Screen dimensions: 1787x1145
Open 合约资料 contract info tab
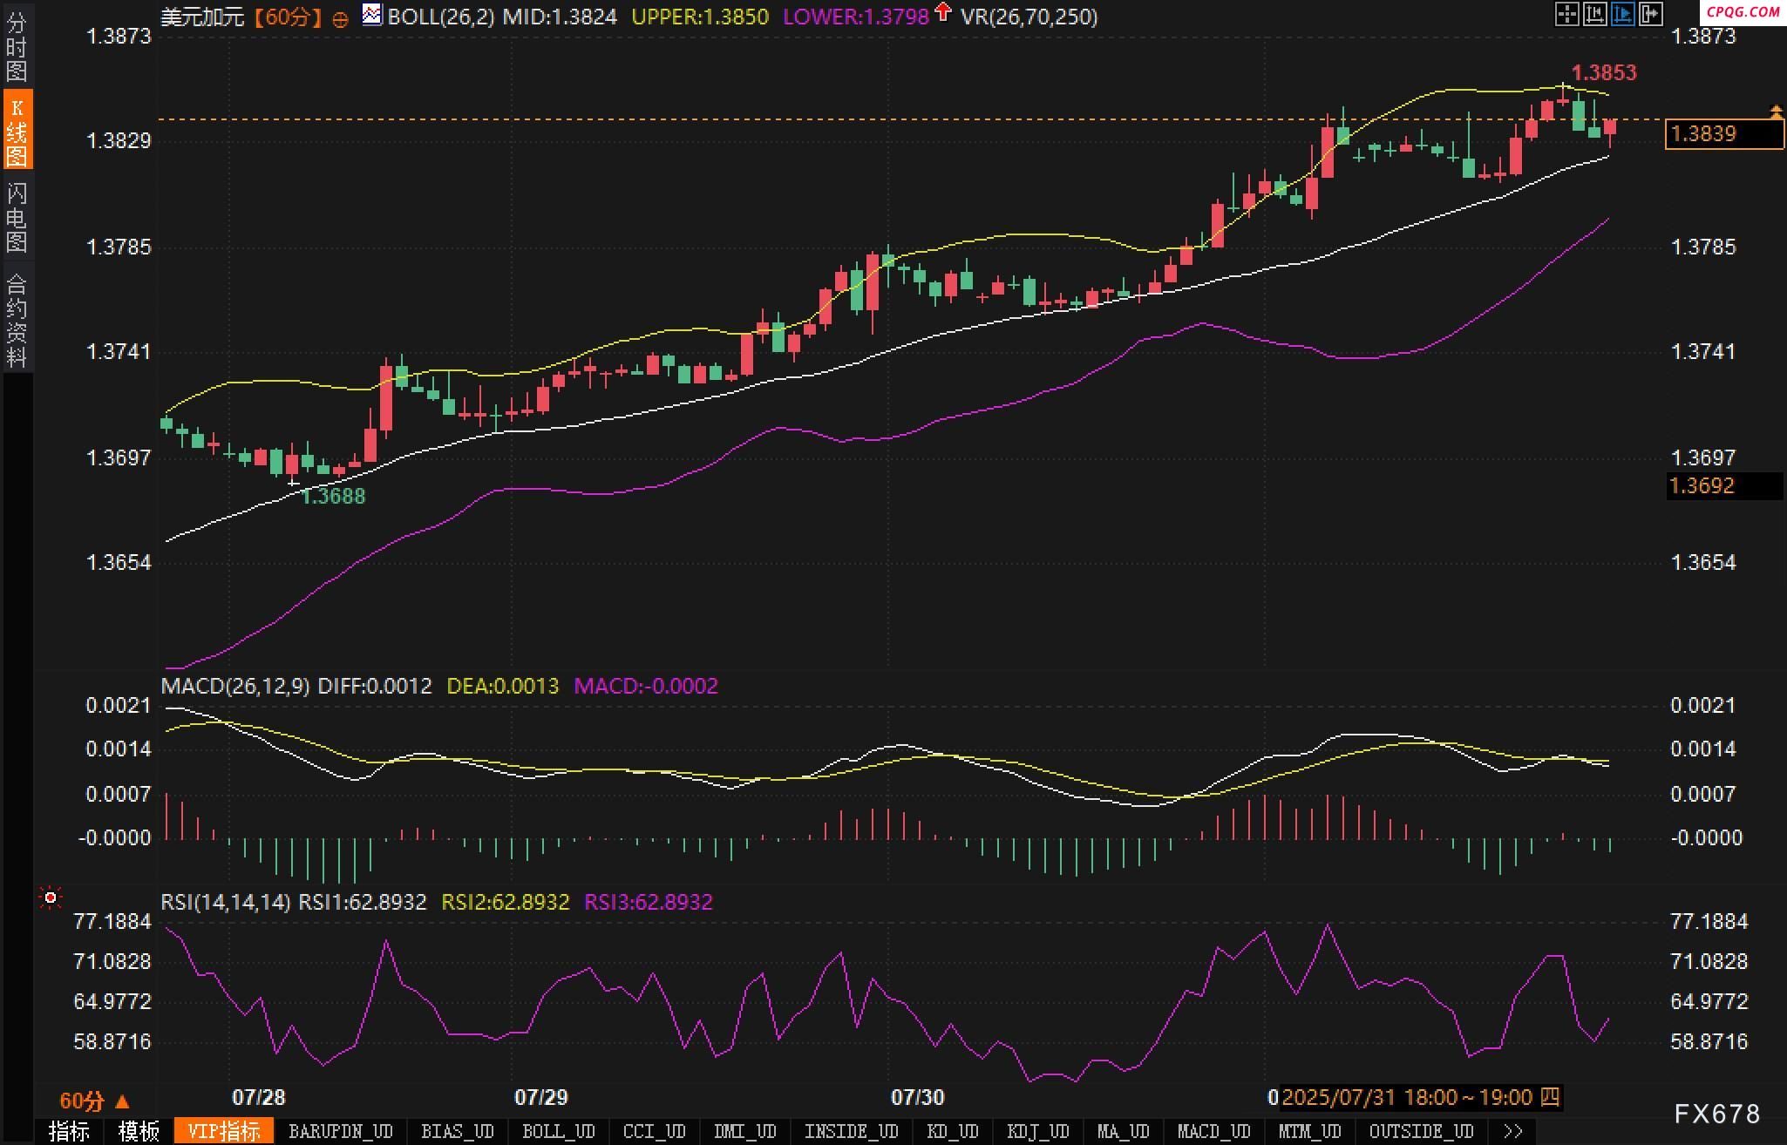point(17,320)
